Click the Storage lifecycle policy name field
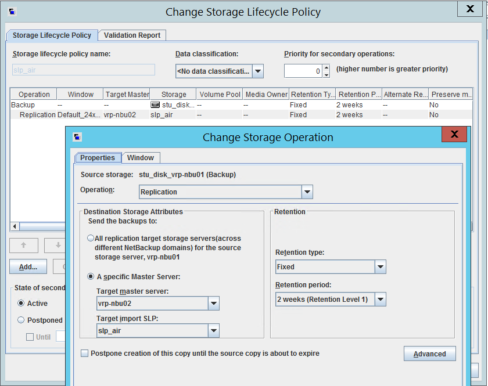488x386 pixels. point(84,70)
